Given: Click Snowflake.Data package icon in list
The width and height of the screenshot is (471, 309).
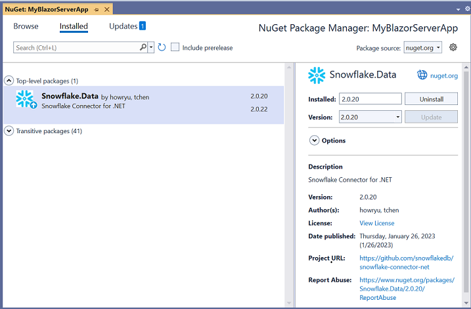Looking at the screenshot, I should tap(26, 99).
